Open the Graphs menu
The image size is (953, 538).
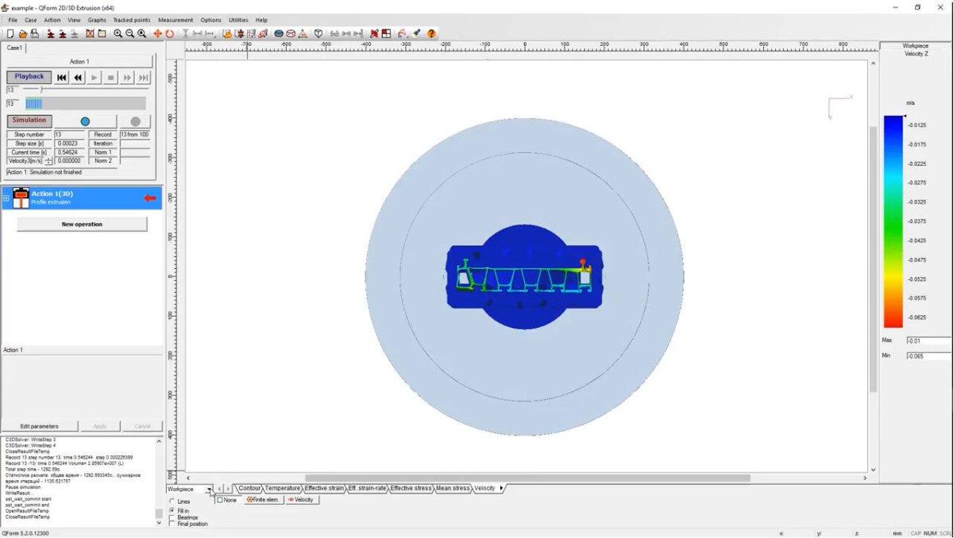pos(96,20)
